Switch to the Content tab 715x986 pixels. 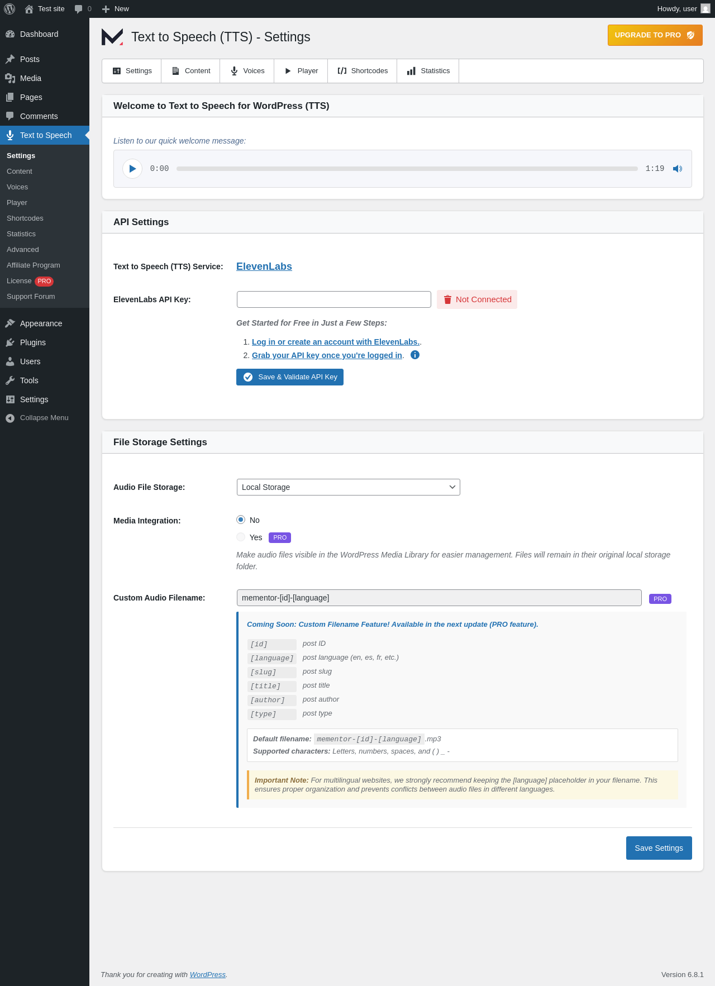[190, 71]
